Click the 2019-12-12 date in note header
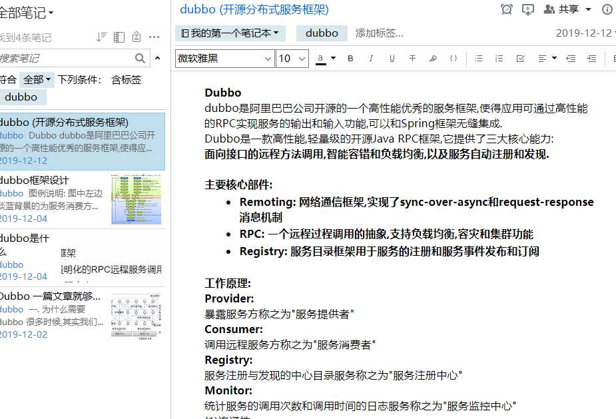Image resolution: width=616 pixels, height=419 pixels. [x=585, y=33]
